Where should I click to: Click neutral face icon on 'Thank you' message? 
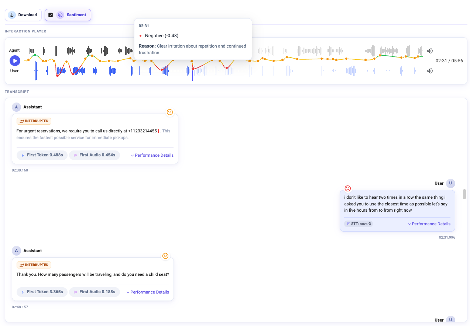point(165,256)
